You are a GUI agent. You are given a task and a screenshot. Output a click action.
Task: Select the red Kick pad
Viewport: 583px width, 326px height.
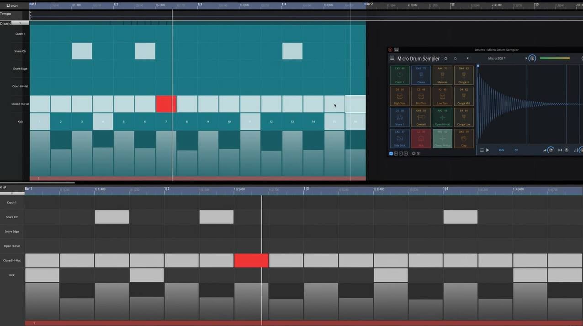tap(421, 138)
